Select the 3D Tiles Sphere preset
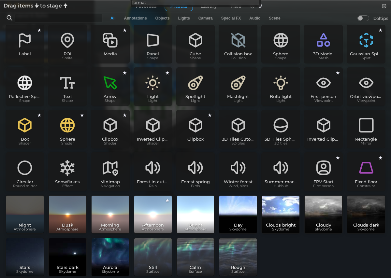 (x=281, y=129)
